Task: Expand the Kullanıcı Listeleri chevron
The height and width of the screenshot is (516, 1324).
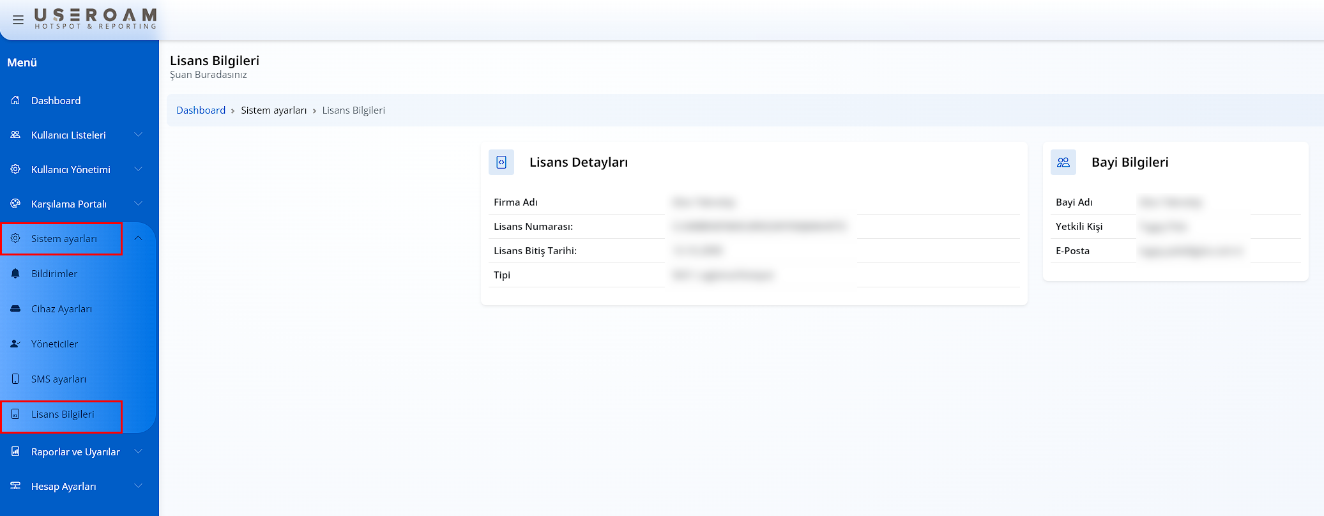Action: click(x=138, y=135)
